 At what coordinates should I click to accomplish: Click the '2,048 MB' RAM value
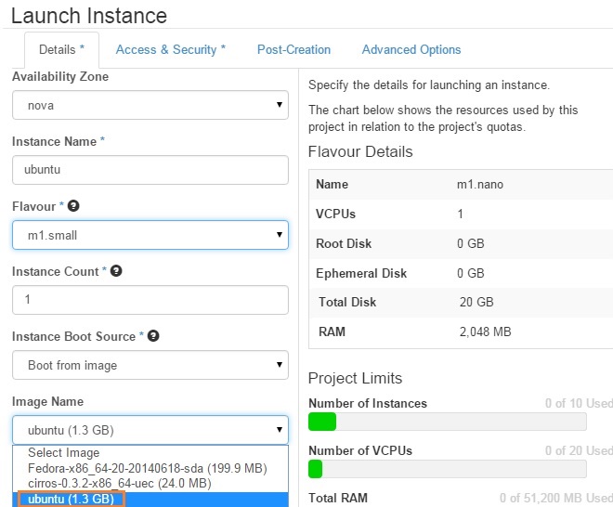tap(485, 331)
